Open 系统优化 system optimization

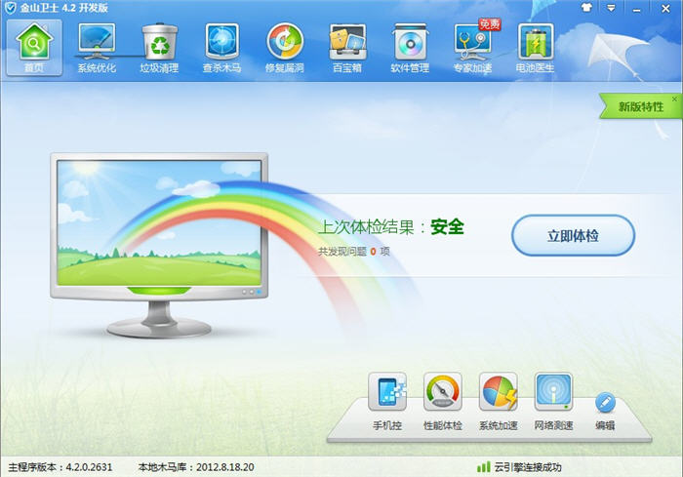97,48
